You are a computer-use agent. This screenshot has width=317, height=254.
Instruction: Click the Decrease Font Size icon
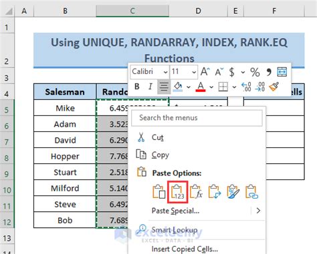click(219, 72)
